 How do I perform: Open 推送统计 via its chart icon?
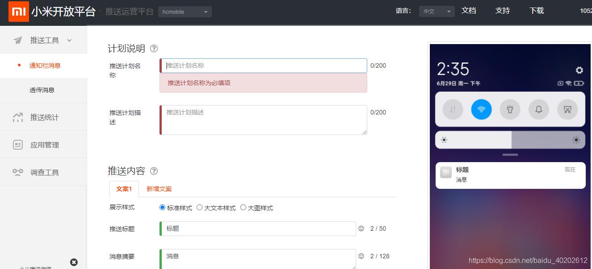point(17,117)
